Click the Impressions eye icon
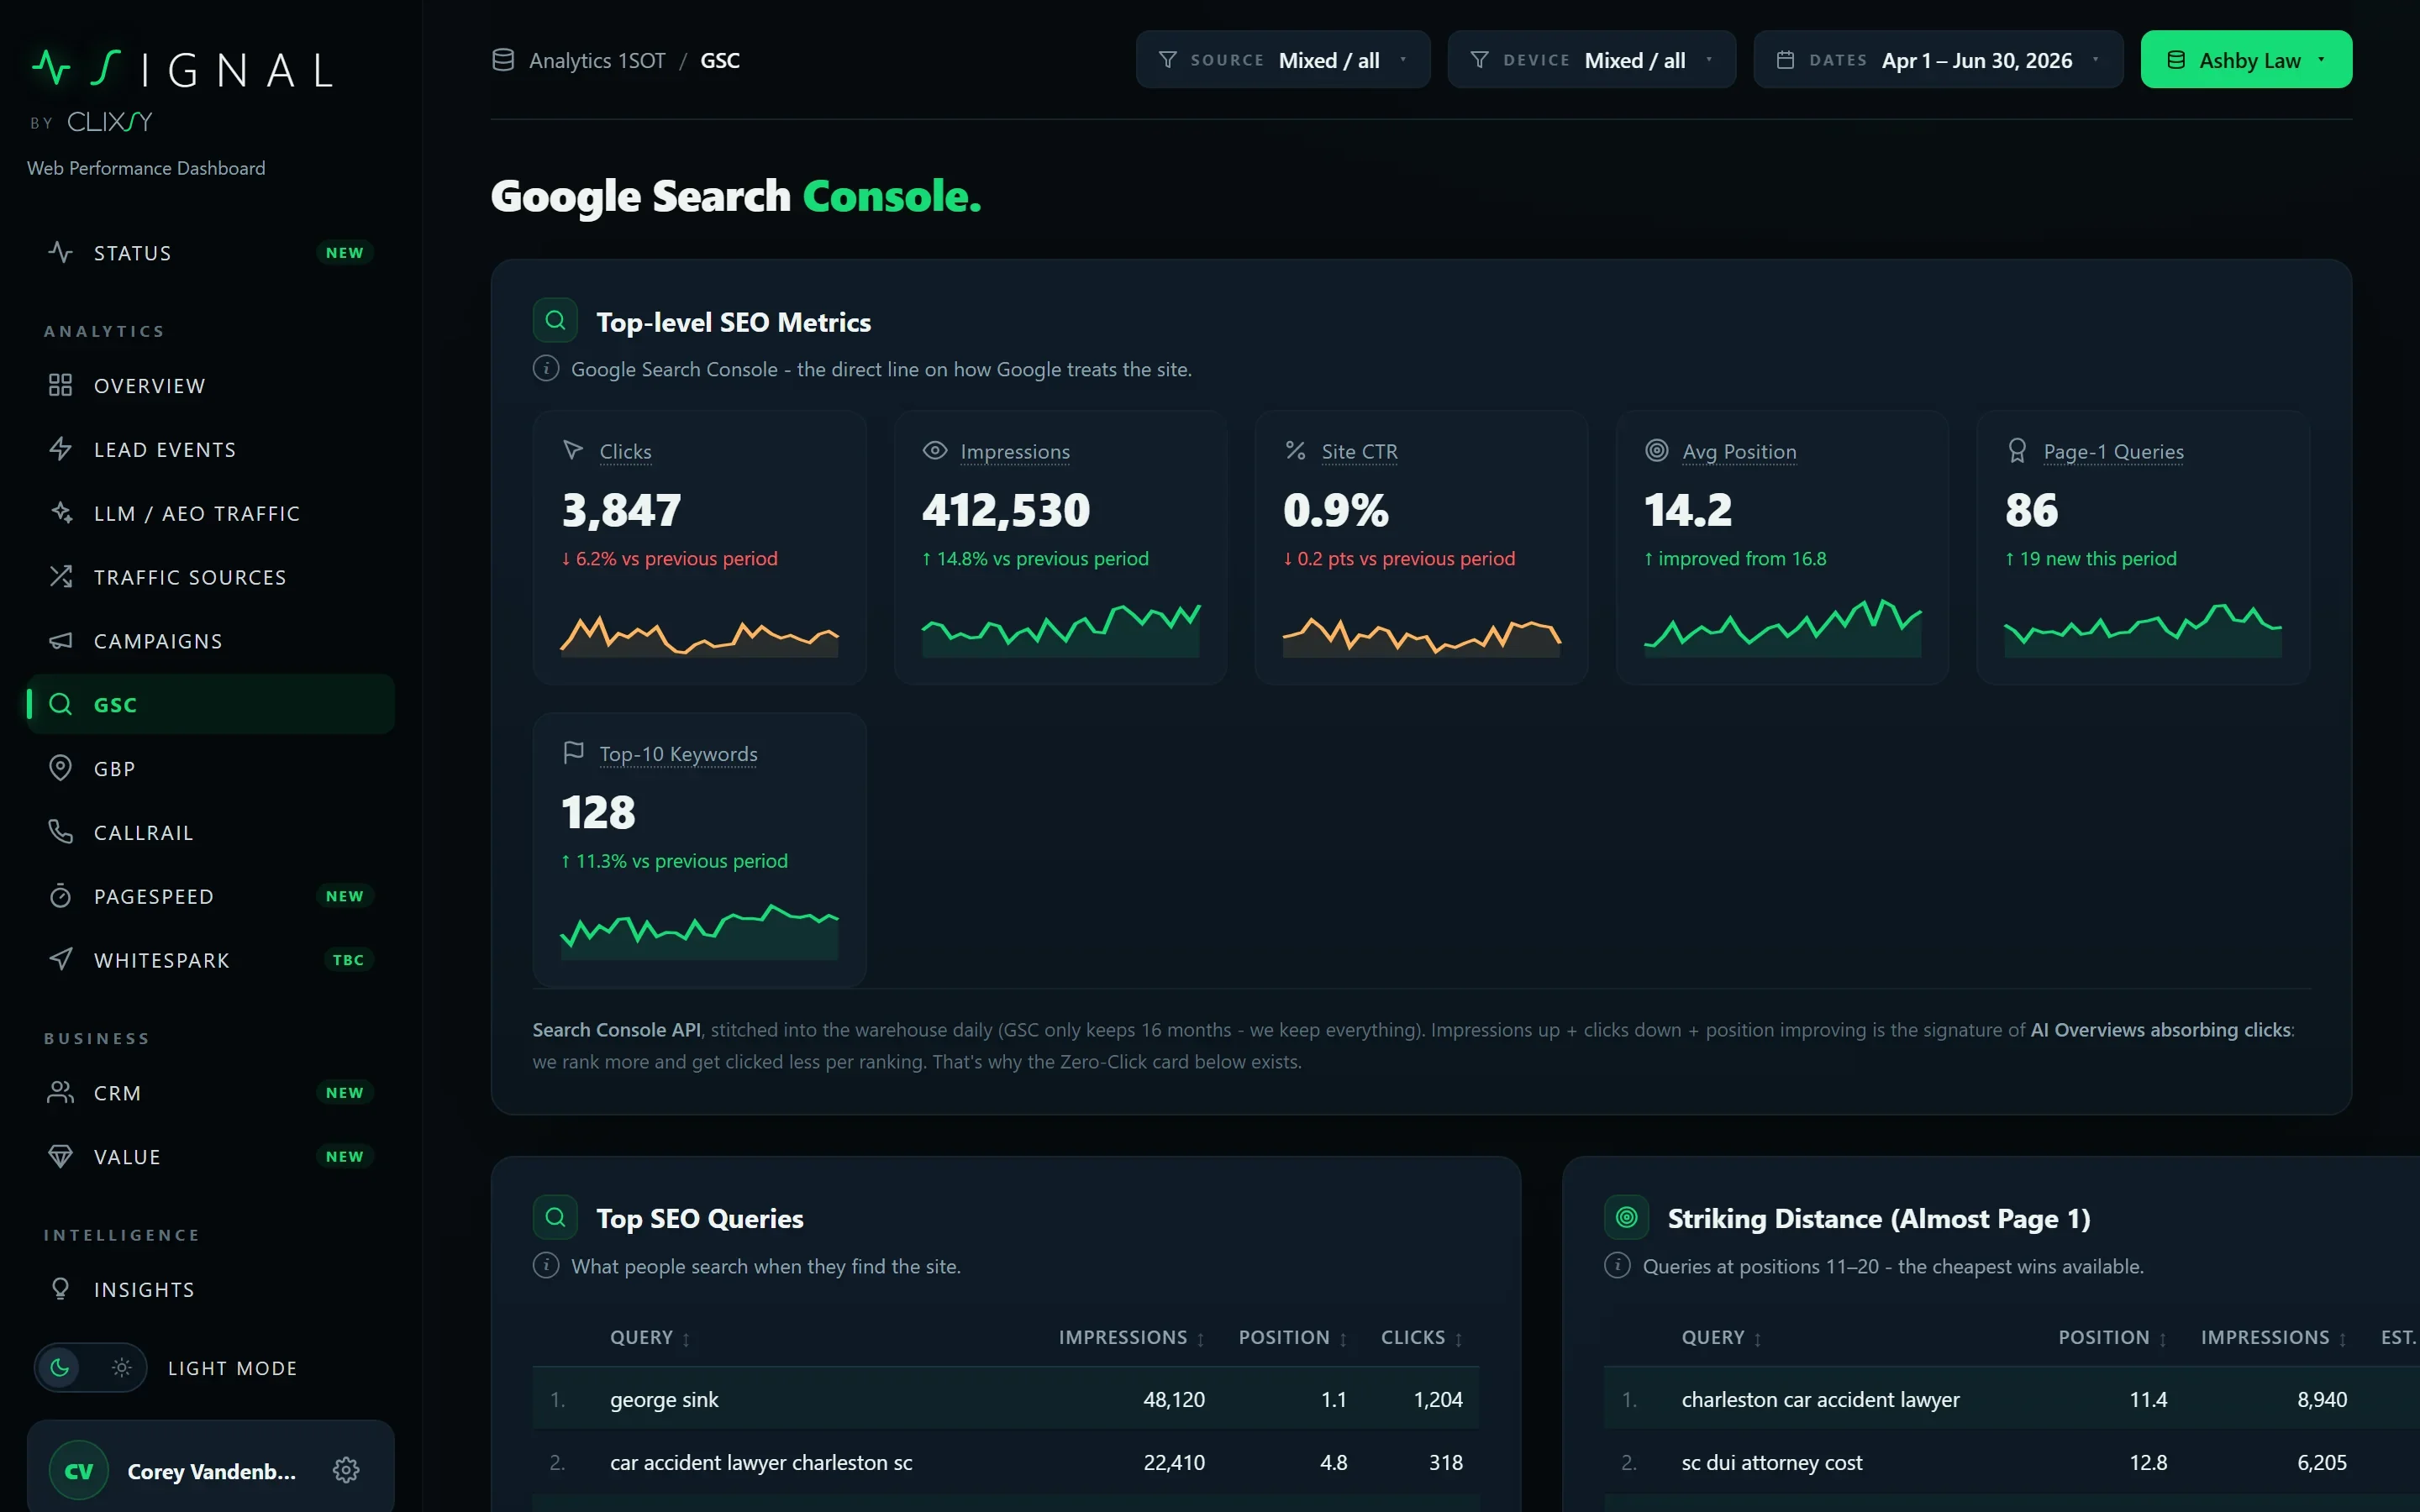 click(935, 450)
